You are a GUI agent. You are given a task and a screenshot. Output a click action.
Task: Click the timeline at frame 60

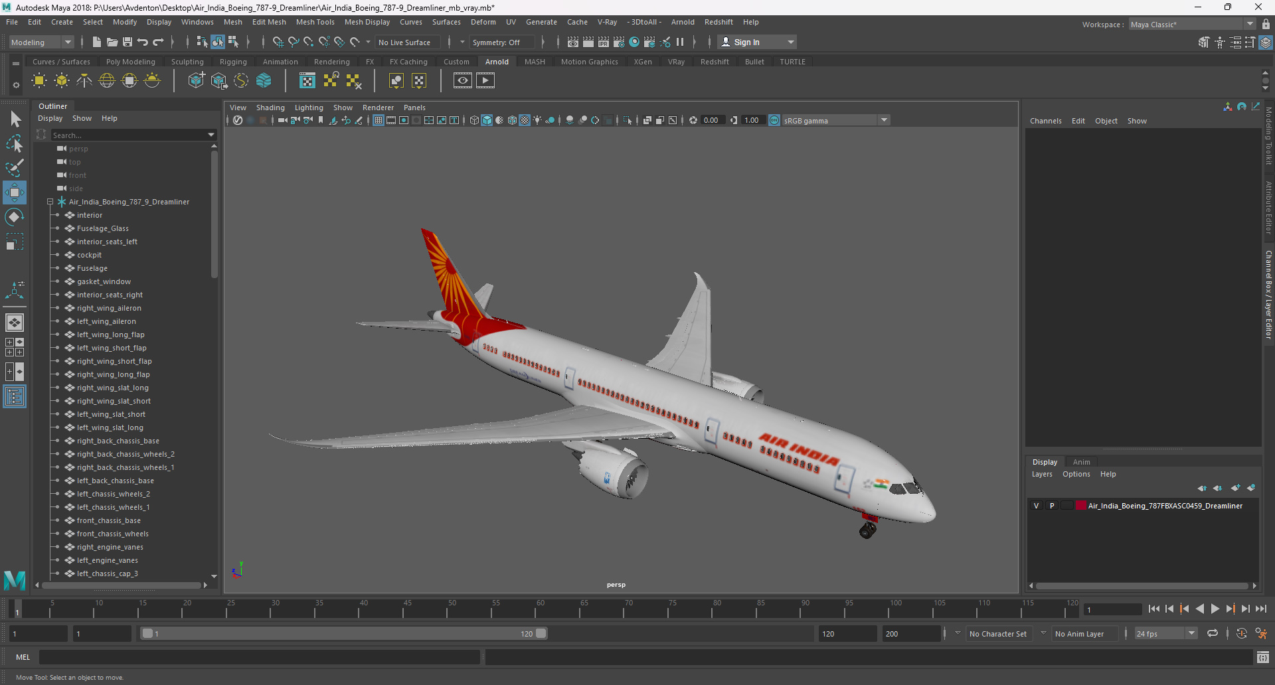[x=537, y=609]
